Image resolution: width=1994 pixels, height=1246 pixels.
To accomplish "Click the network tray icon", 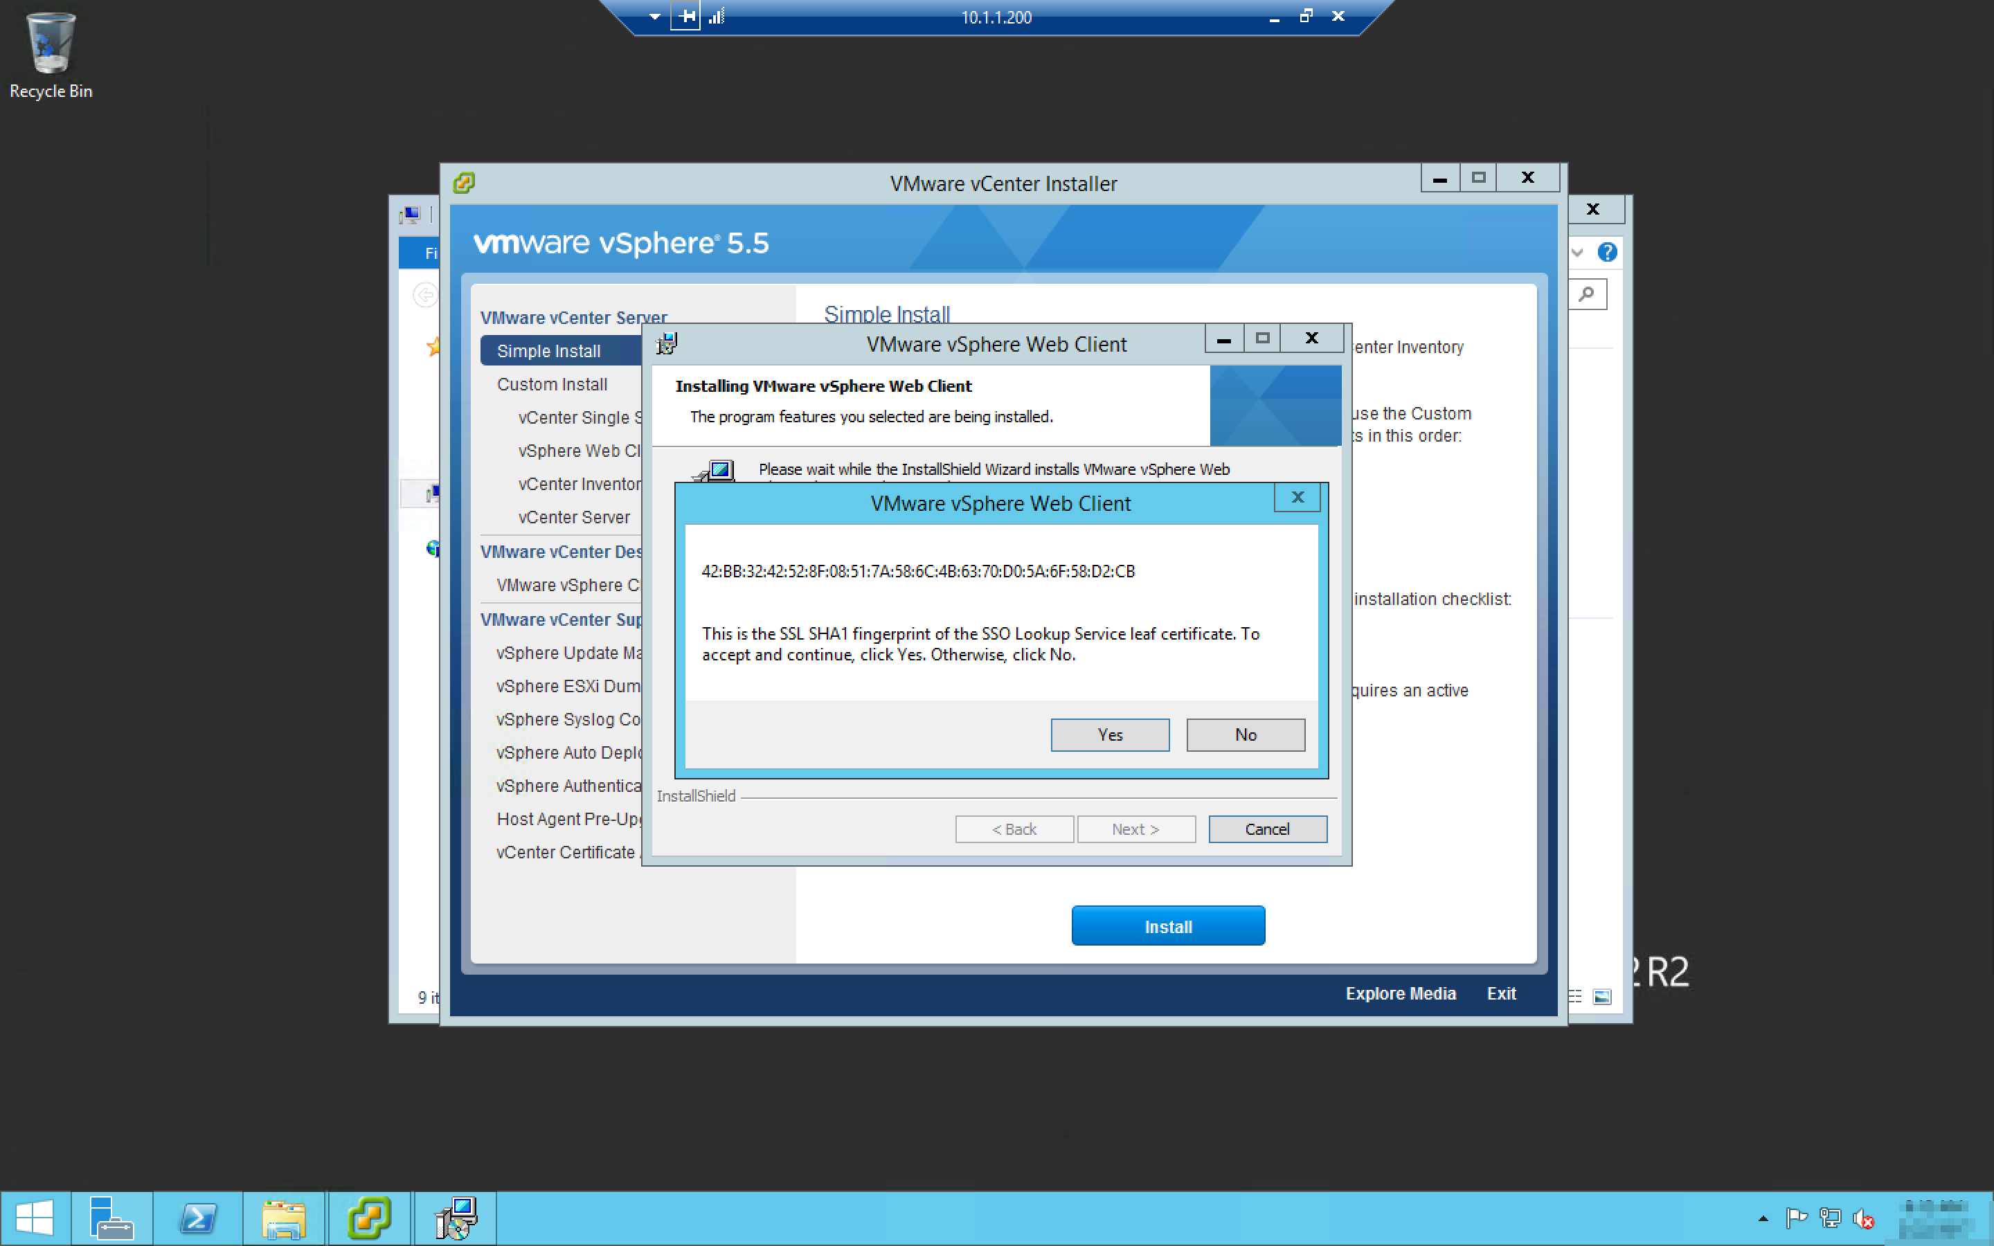I will coord(1830,1218).
